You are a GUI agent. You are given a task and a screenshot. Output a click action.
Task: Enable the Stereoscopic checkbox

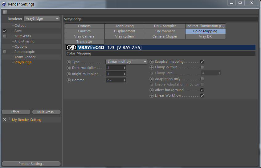pos(5,52)
